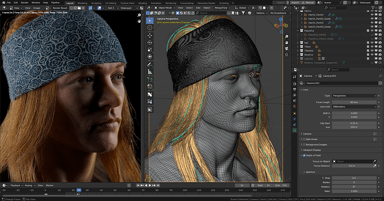Click the Blender logo menu icon

pos(3,3)
